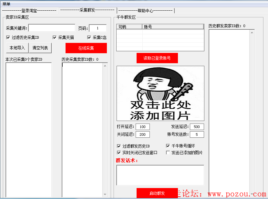
Task: Click the up arrow of 历史采集 scrollbar
Action: [x=105, y=66]
